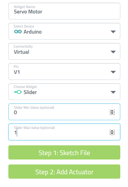128x187 pixels.
Task: Select the V1 pin value text
Action: click(x=17, y=72)
